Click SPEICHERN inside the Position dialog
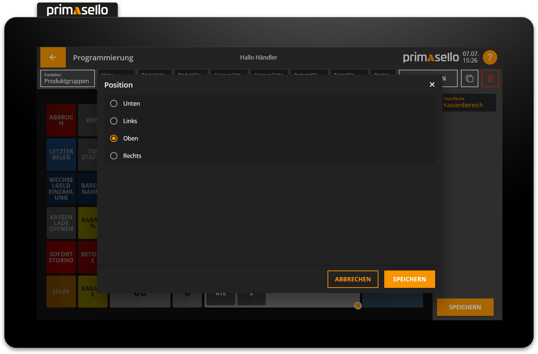This screenshot has width=538, height=354. 409,279
